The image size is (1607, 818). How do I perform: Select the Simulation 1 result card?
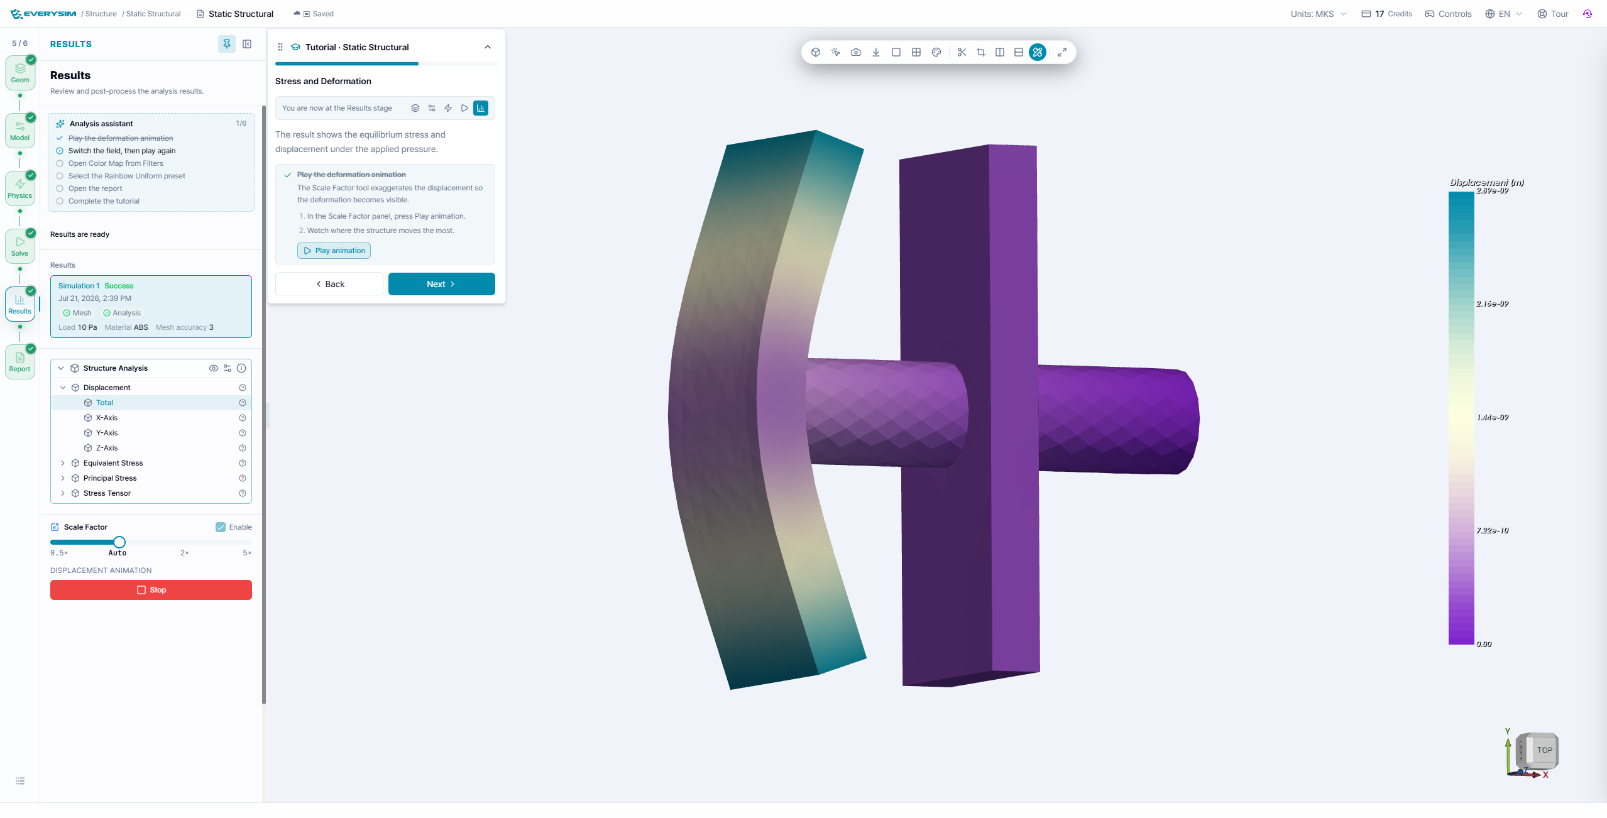tap(151, 307)
